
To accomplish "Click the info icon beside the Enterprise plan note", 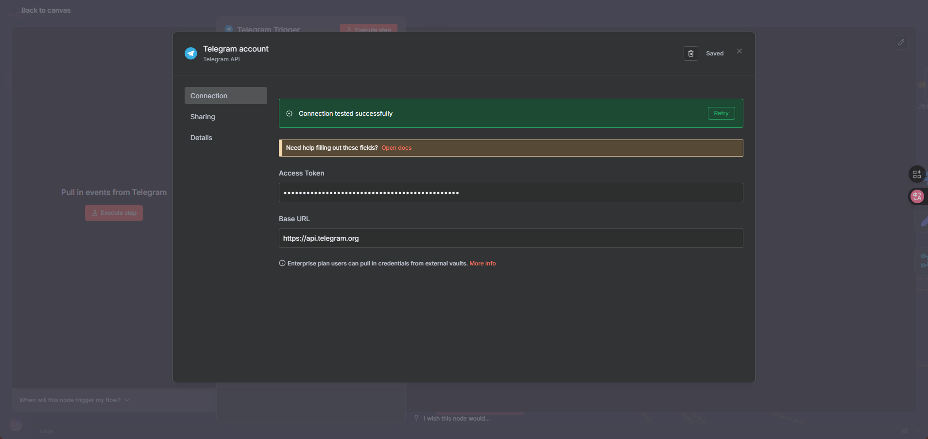I will click(x=282, y=263).
